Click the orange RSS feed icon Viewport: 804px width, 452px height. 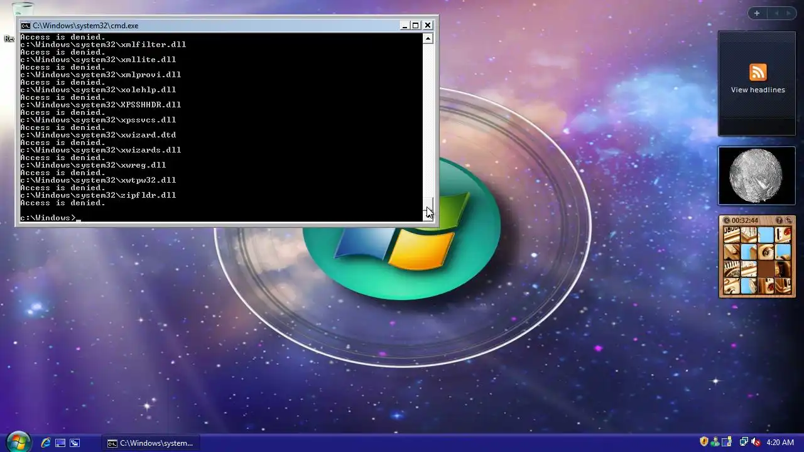(758, 72)
